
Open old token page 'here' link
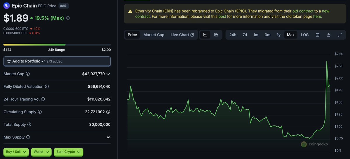[317, 17]
